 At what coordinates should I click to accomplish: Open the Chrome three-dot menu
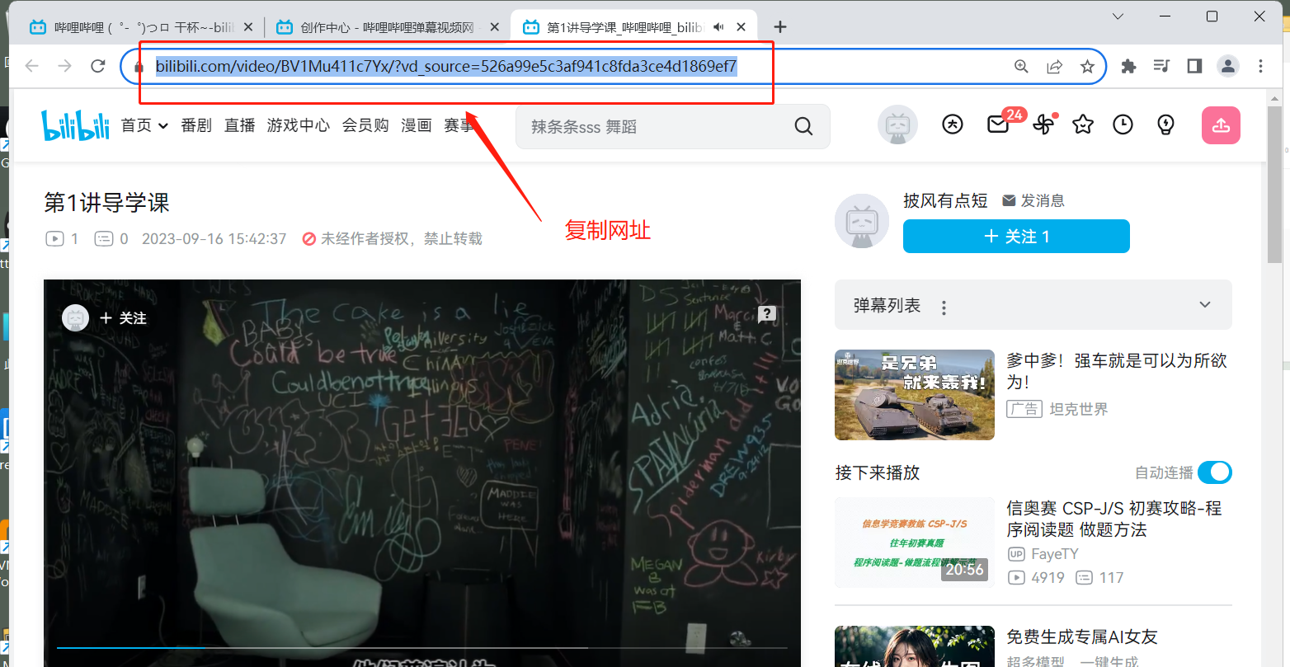[x=1260, y=67]
